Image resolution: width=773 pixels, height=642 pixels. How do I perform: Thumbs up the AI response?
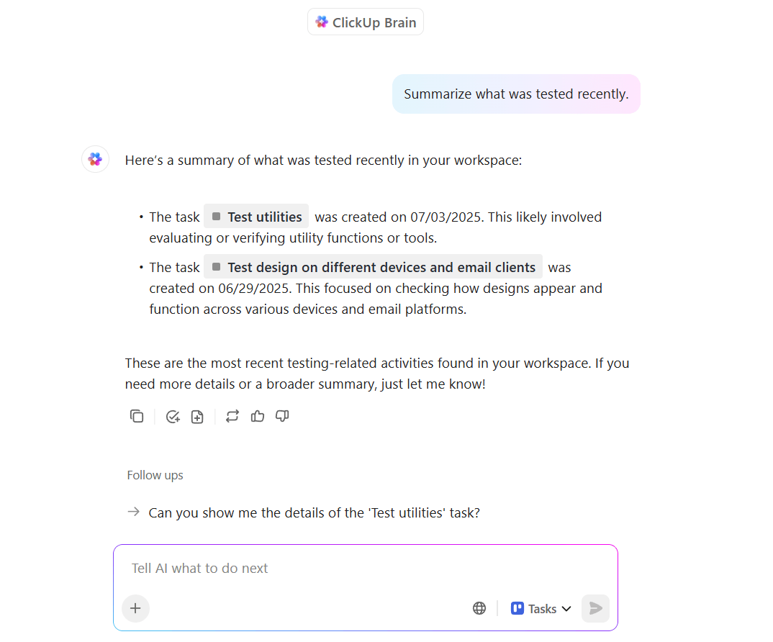click(x=258, y=416)
